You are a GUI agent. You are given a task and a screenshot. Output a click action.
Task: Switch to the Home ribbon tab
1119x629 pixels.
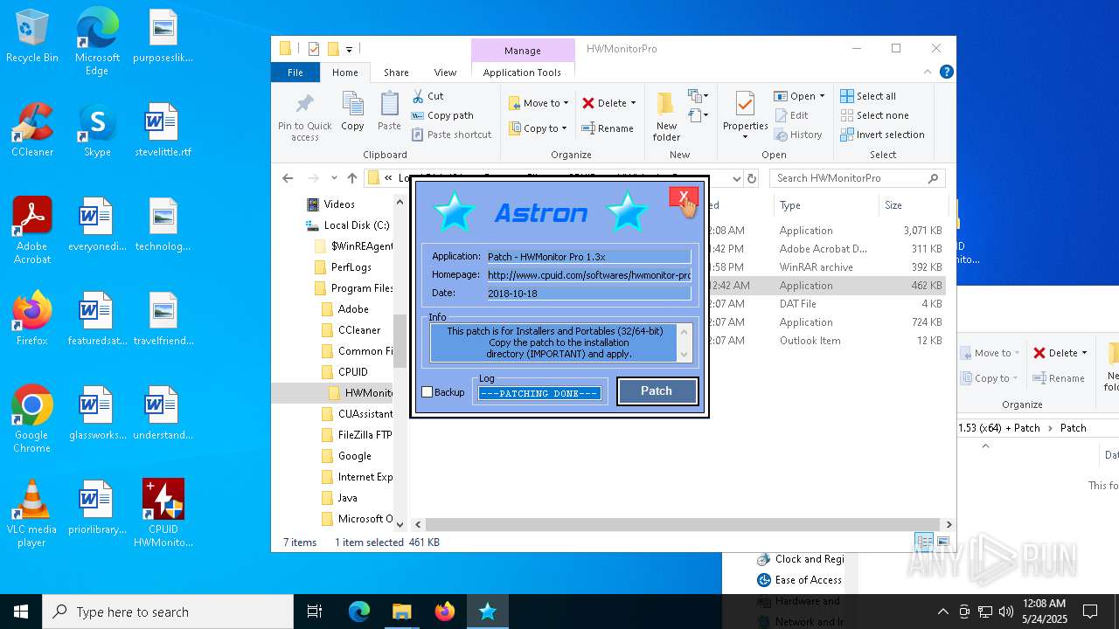tap(344, 73)
